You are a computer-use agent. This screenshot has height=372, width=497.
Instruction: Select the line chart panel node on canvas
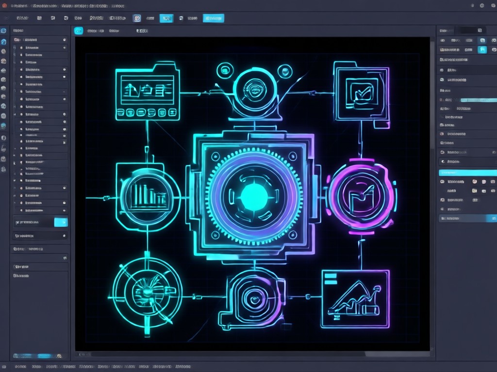(355, 299)
